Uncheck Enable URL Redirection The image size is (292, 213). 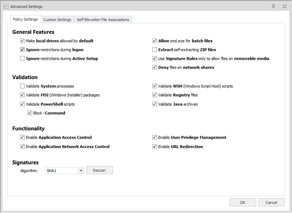point(155,147)
